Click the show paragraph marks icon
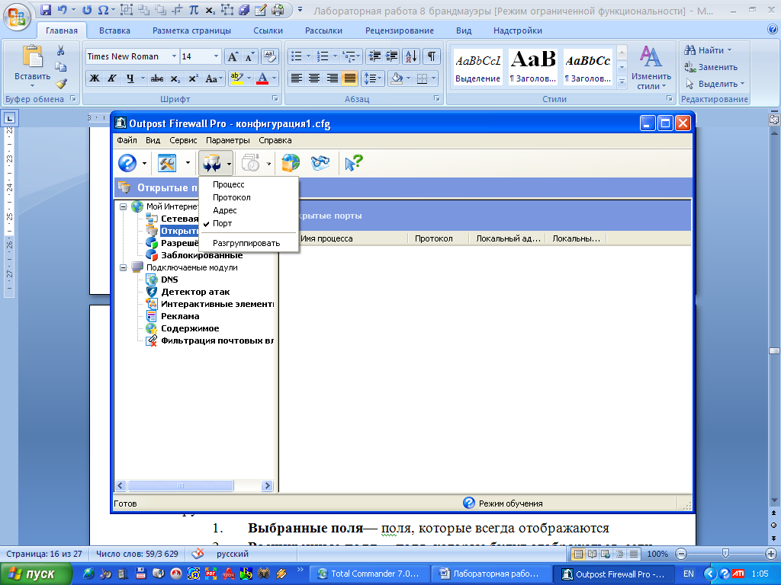Screen dimensions: 781x585 tap(432, 56)
